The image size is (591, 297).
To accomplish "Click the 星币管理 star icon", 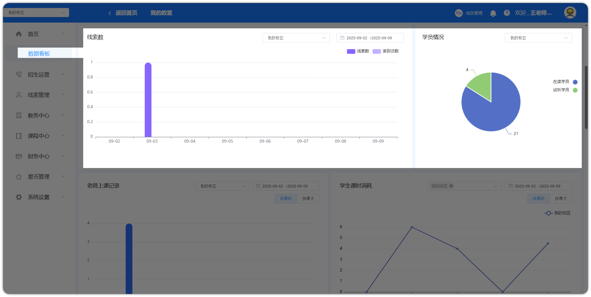I will (19, 177).
